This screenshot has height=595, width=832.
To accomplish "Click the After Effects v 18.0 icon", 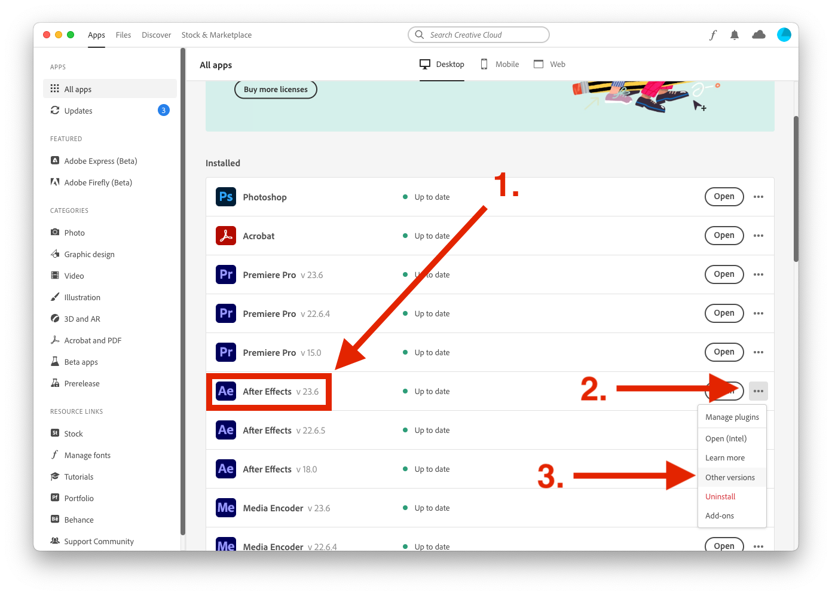I will pyautogui.click(x=226, y=469).
